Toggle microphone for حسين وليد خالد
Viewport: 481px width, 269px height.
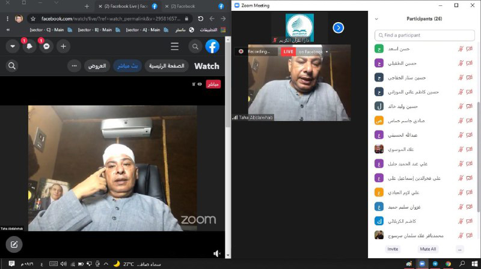point(461,107)
